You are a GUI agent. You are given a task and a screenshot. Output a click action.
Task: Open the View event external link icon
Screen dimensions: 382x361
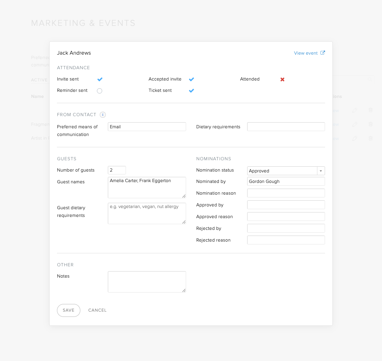323,53
